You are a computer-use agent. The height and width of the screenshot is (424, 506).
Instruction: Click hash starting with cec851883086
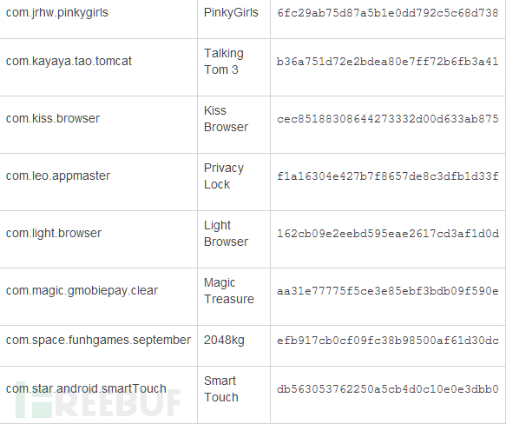[388, 119]
